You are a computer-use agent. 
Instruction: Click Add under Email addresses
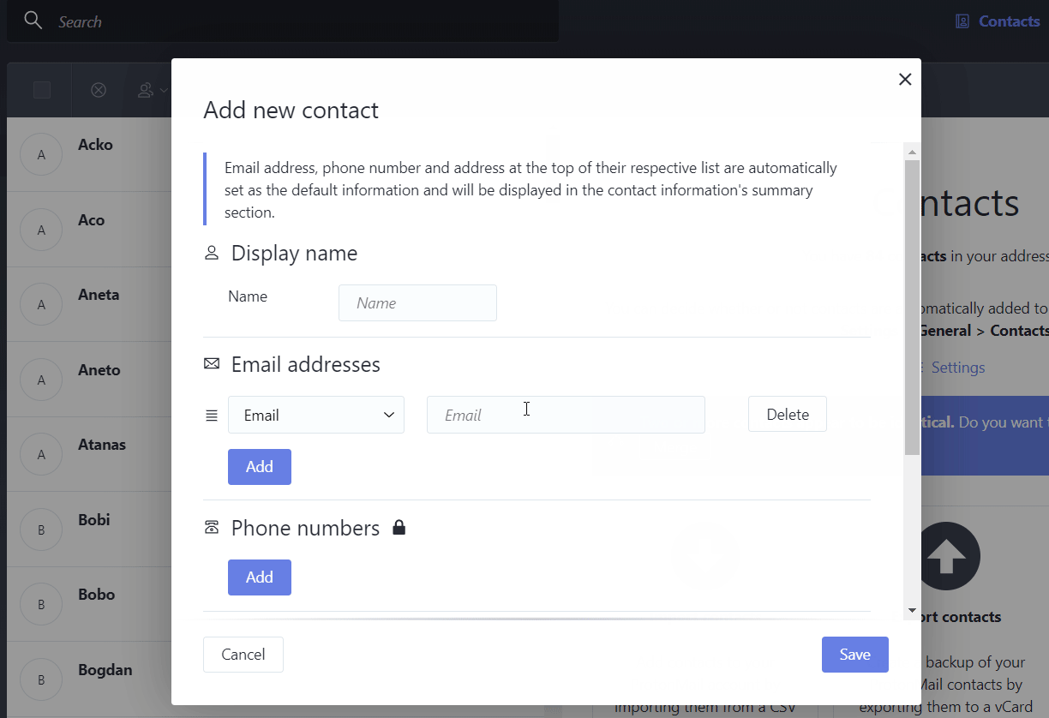259,466
